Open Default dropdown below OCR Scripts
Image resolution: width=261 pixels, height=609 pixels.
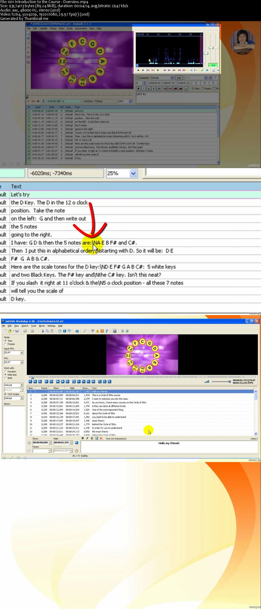[22, 398]
